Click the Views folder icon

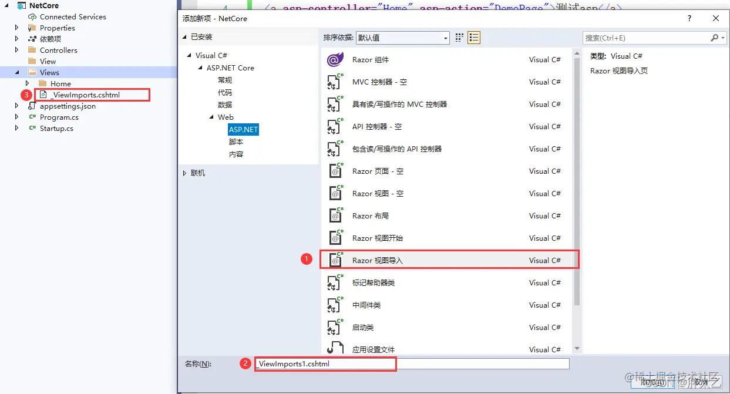click(32, 72)
